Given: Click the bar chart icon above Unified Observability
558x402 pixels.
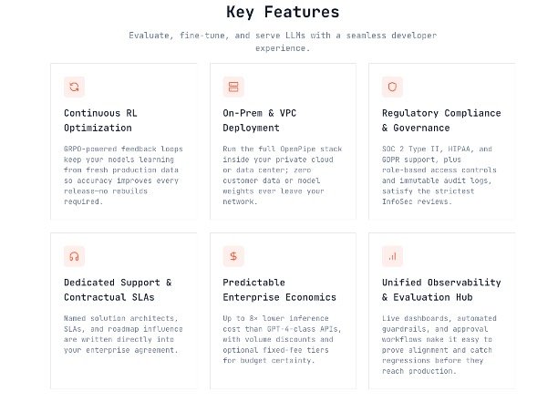Looking at the screenshot, I should click(x=392, y=256).
